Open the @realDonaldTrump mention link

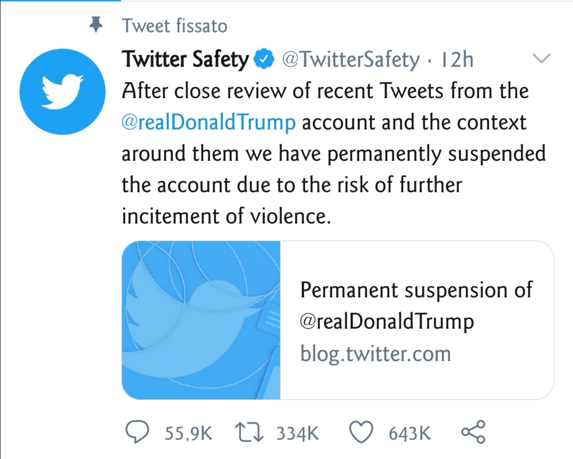(209, 123)
